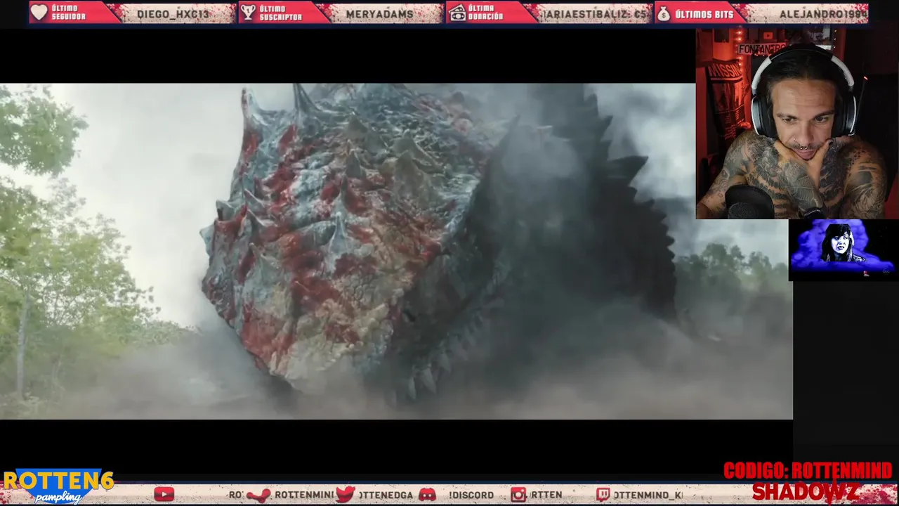Screen dimensions: 899x506
Task: Click the trophy icon for Último Suscriptor
Action: click(247, 13)
